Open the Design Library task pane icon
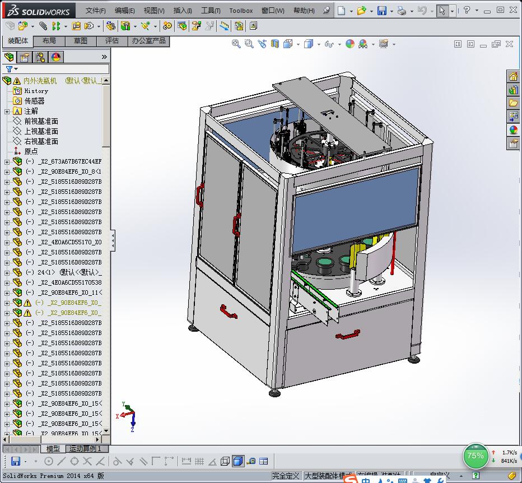This screenshot has height=483, width=522. [x=514, y=90]
